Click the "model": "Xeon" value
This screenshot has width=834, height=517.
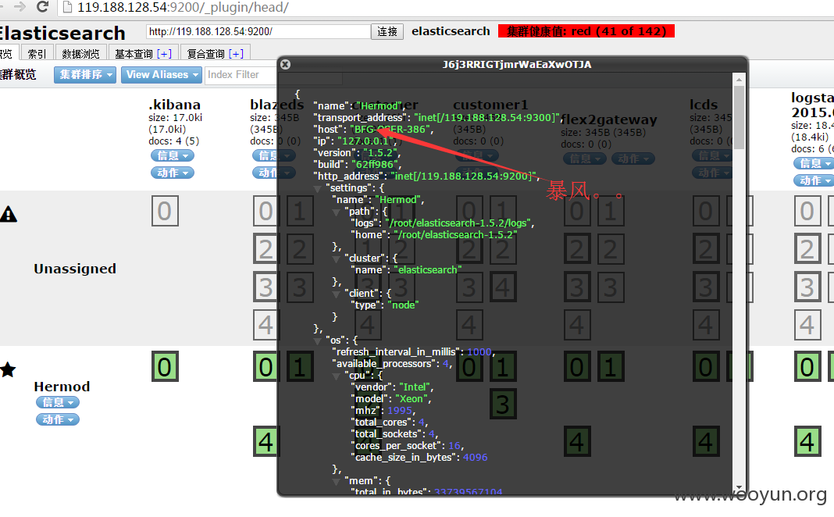(x=412, y=399)
